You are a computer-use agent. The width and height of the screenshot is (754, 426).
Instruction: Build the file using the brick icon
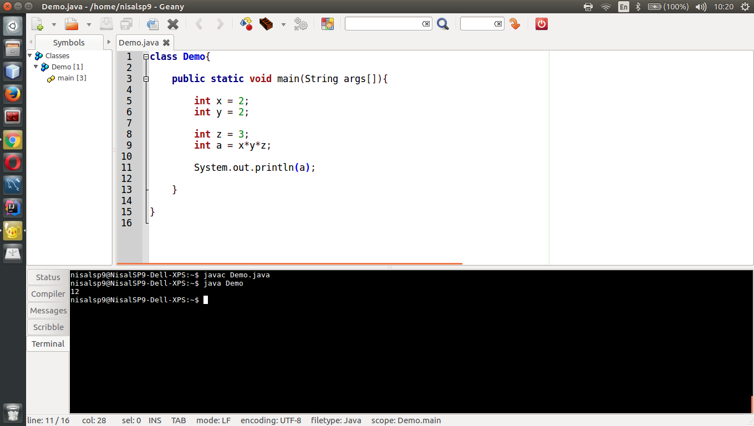(x=267, y=24)
